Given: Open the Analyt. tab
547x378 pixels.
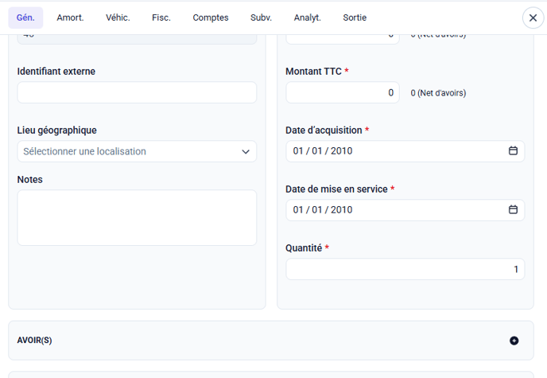Looking at the screenshot, I should point(308,18).
